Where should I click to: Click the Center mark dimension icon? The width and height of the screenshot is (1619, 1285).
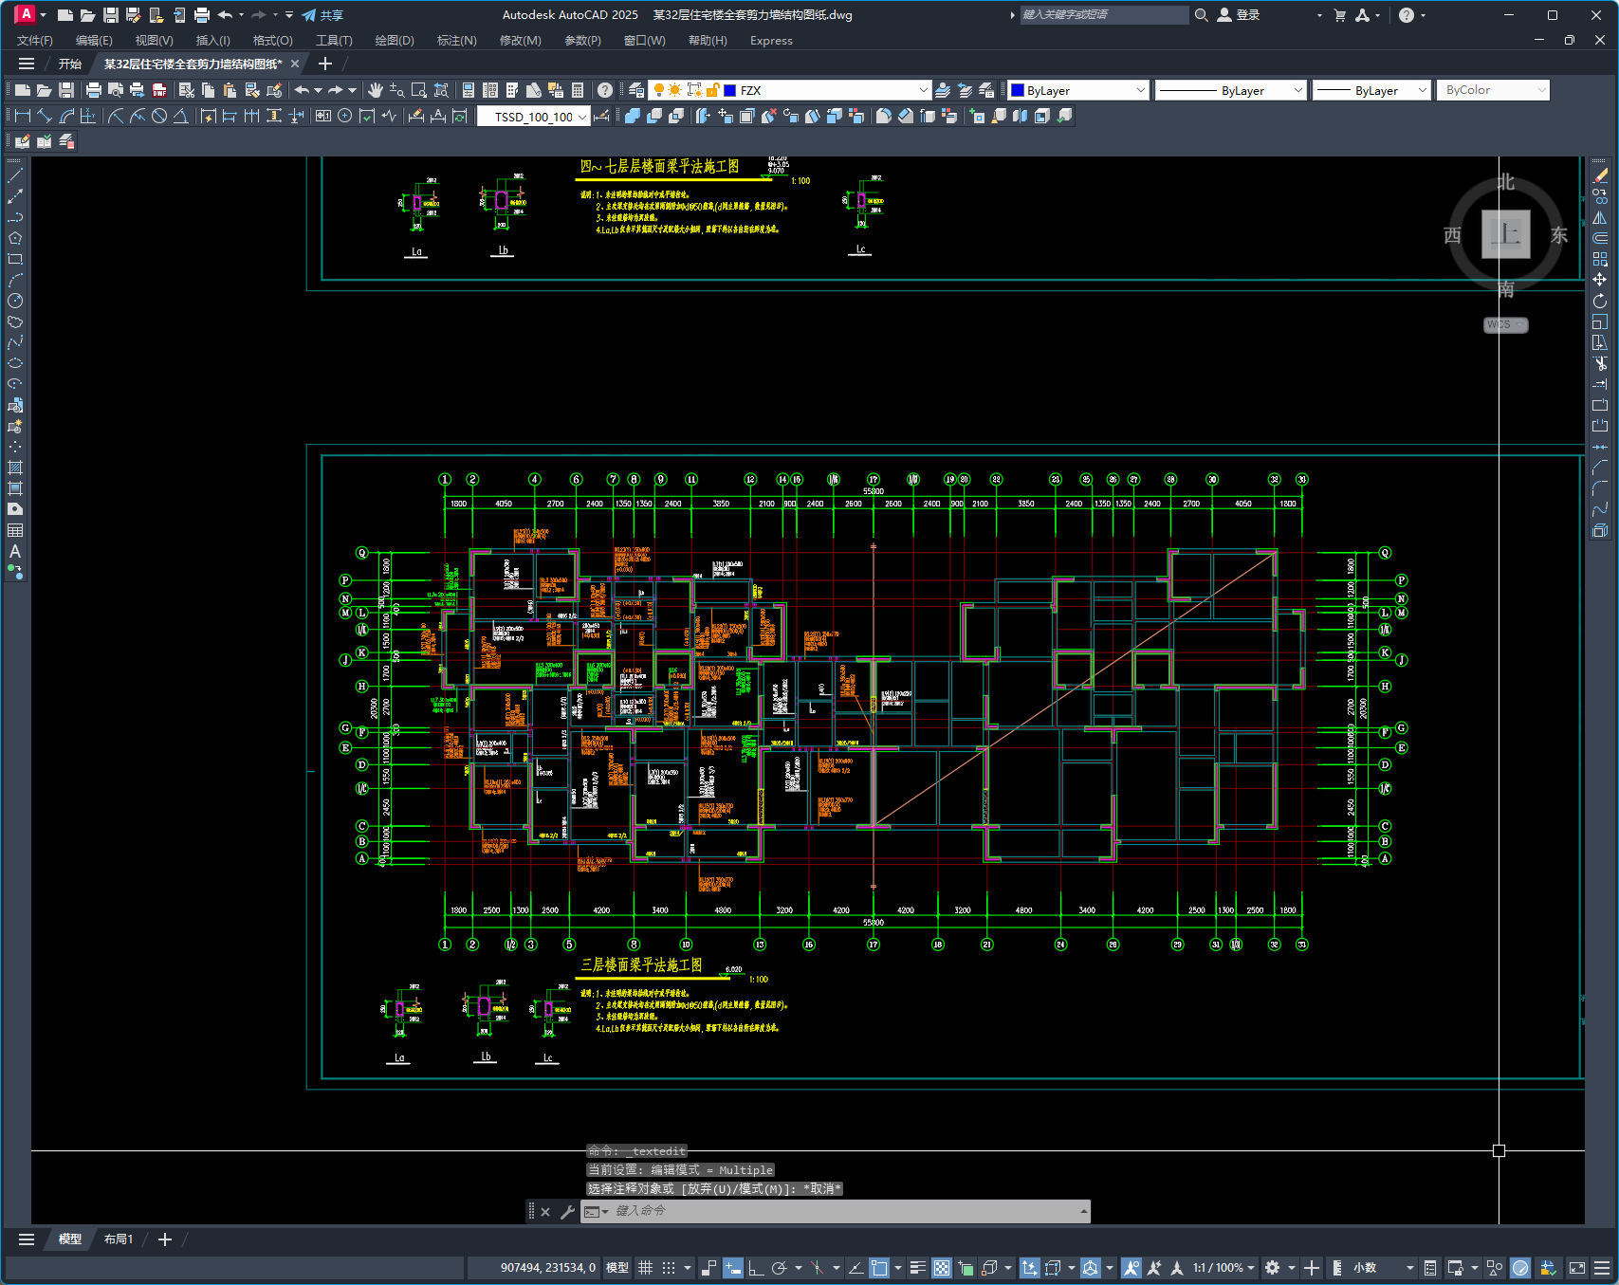(x=345, y=116)
